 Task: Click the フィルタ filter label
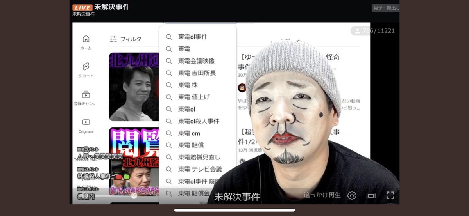pyautogui.click(x=131, y=39)
